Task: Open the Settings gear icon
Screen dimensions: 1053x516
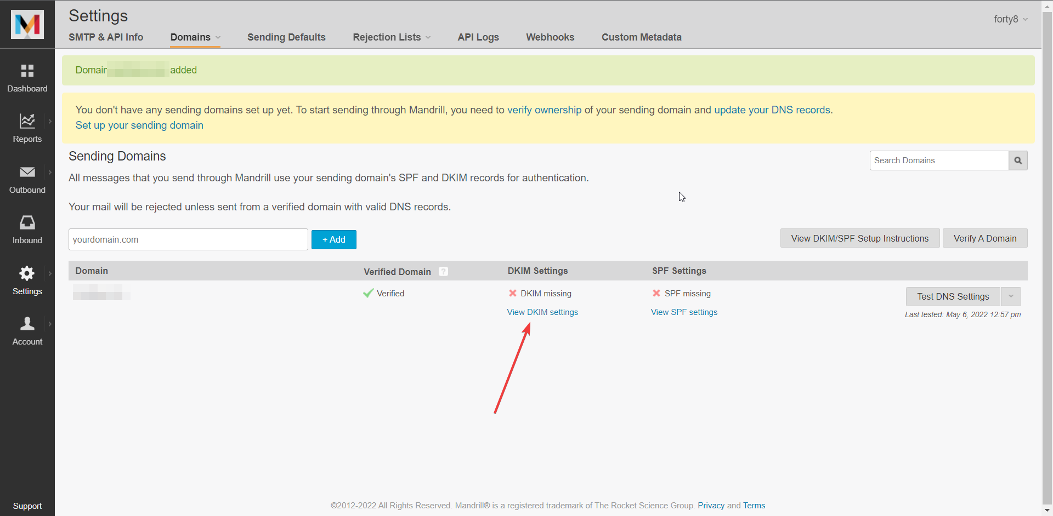Action: pos(27,273)
